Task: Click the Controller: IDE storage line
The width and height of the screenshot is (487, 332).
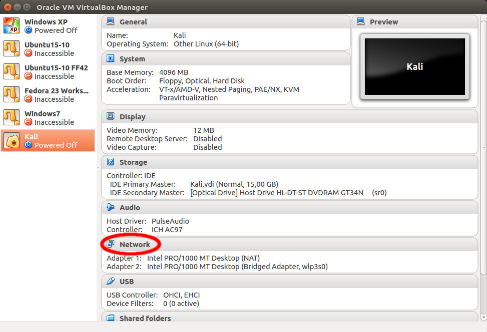Action: (x=131, y=176)
